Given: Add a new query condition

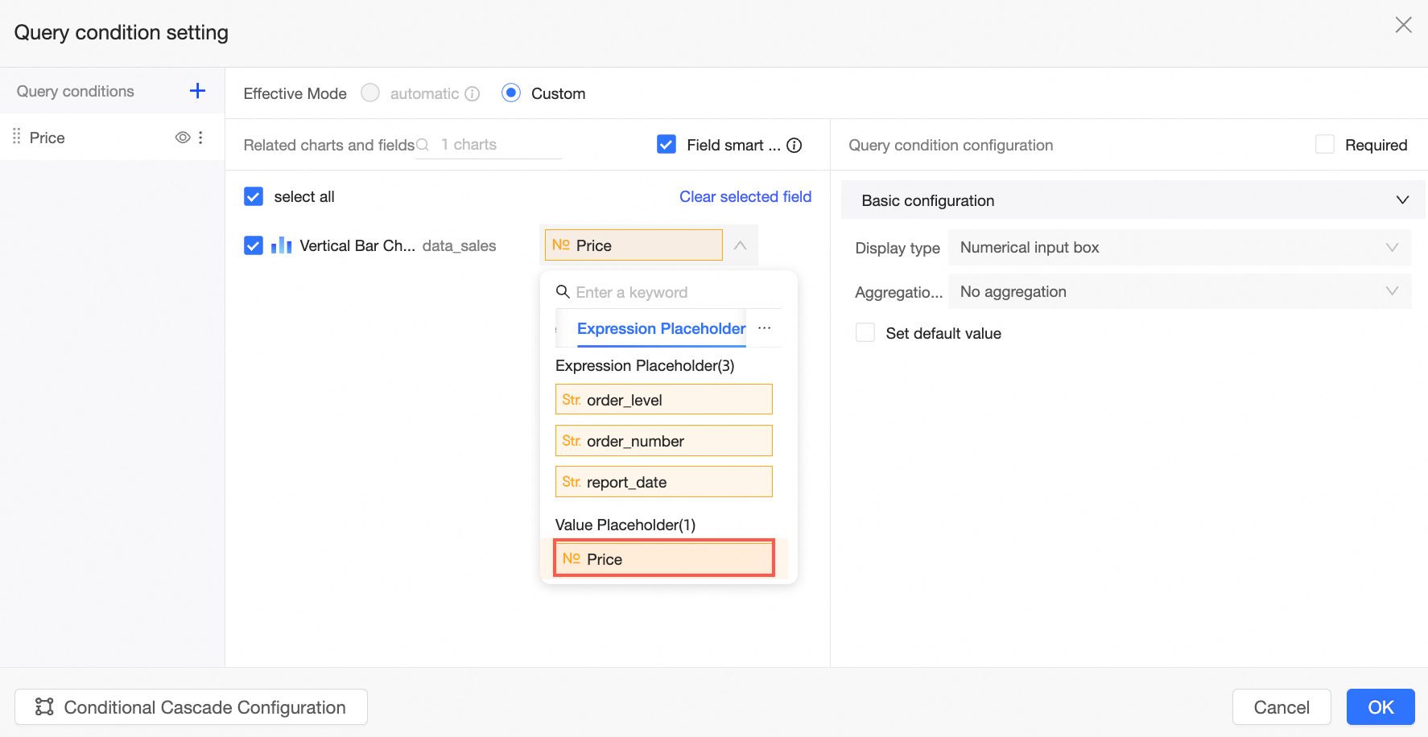Looking at the screenshot, I should point(197,91).
